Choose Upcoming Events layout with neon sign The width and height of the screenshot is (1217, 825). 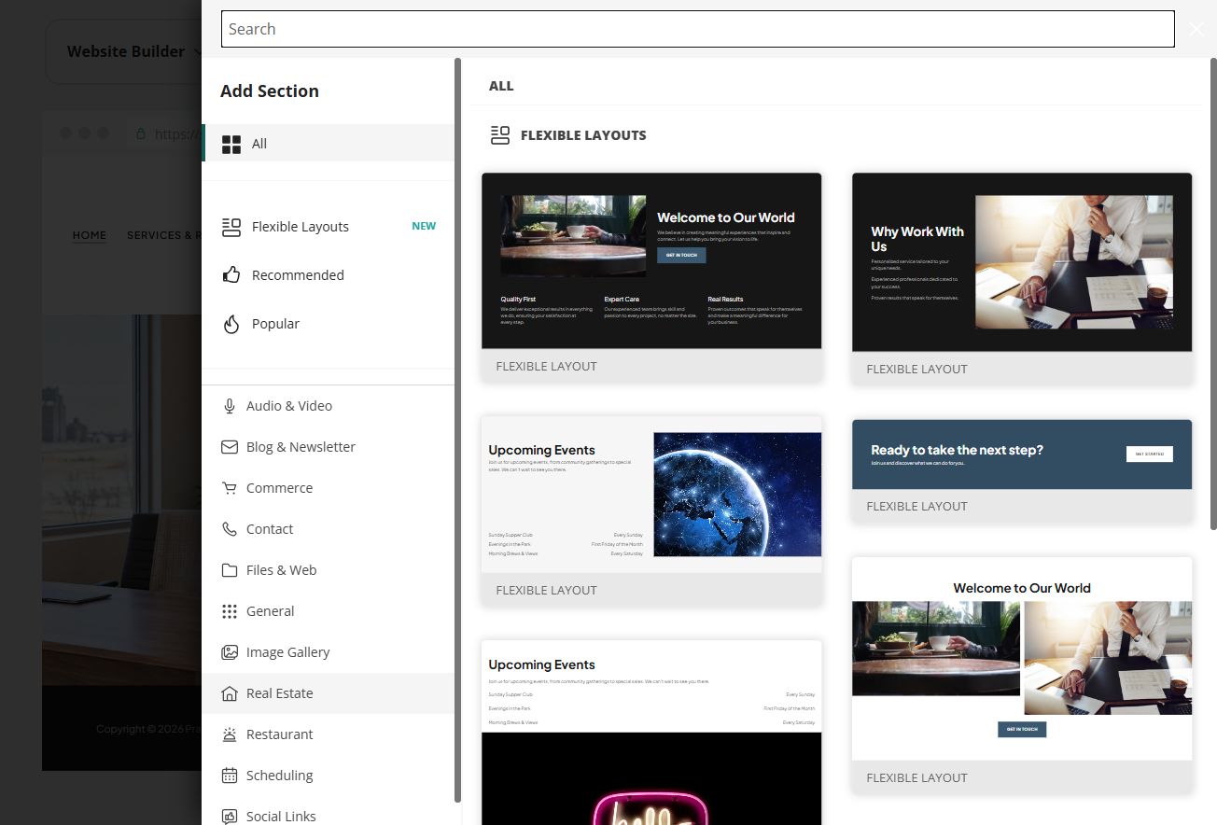click(x=651, y=733)
